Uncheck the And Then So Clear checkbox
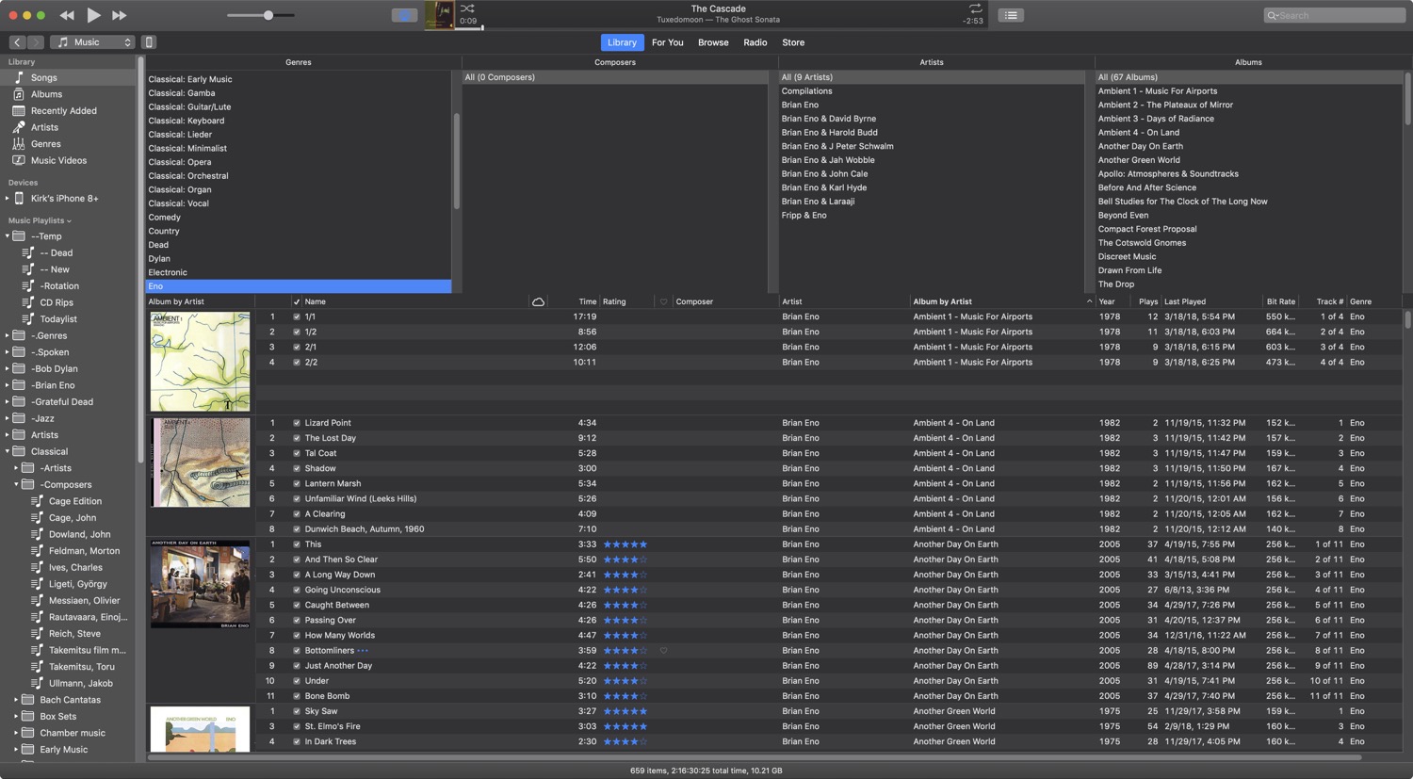The height and width of the screenshot is (779, 1413). coord(297,560)
